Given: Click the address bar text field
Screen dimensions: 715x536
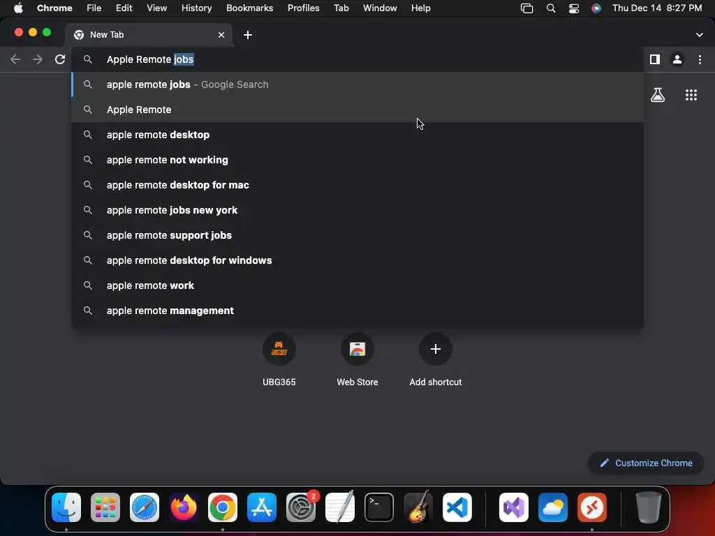Looking at the screenshot, I should coord(357,59).
